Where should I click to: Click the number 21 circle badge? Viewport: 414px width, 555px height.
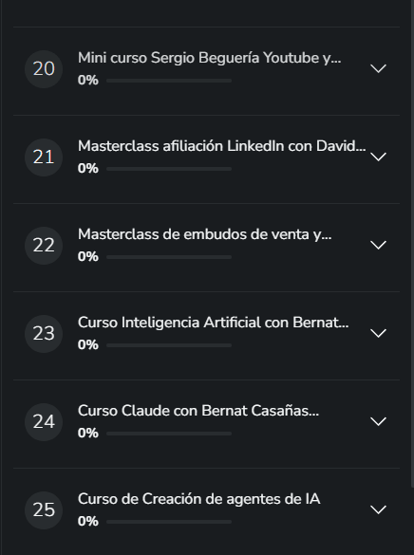click(44, 157)
